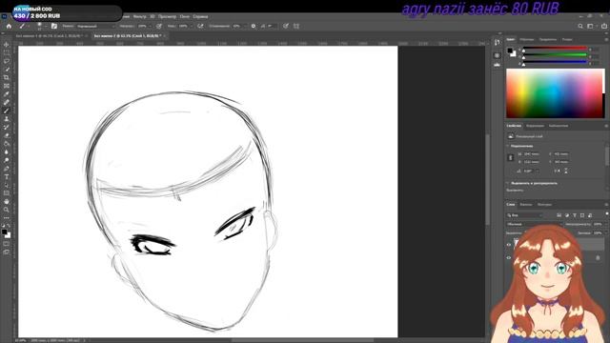Open the Просмотр menu
610x343 pixels.
click(x=168, y=17)
